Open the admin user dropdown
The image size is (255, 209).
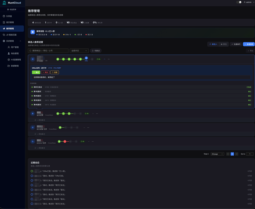click(249, 2)
